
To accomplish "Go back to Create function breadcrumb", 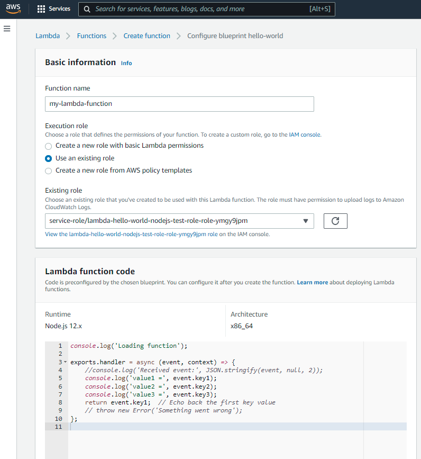I will click(x=147, y=36).
